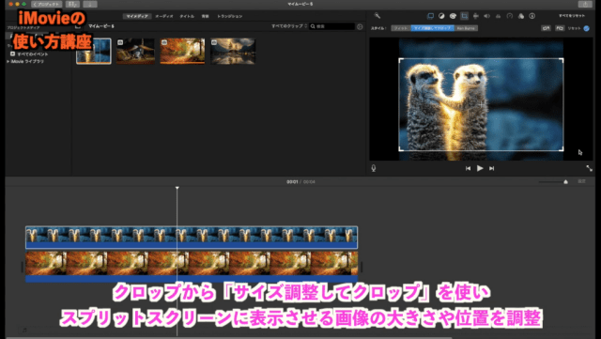The image size is (601, 339).
Task: Switch to オーディオ tab
Action: pos(164,17)
